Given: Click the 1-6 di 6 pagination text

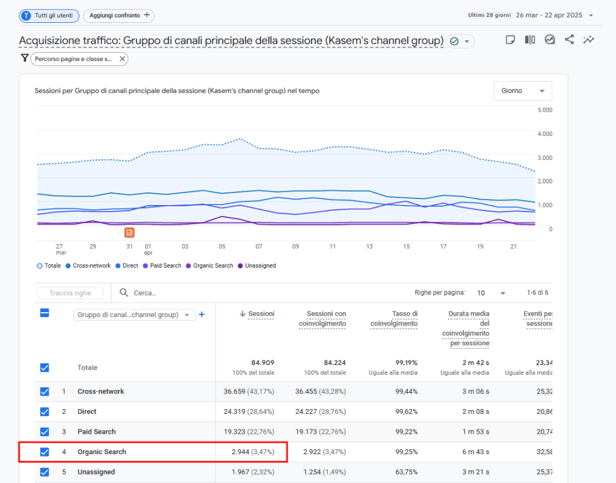Looking at the screenshot, I should pyautogui.click(x=537, y=292).
